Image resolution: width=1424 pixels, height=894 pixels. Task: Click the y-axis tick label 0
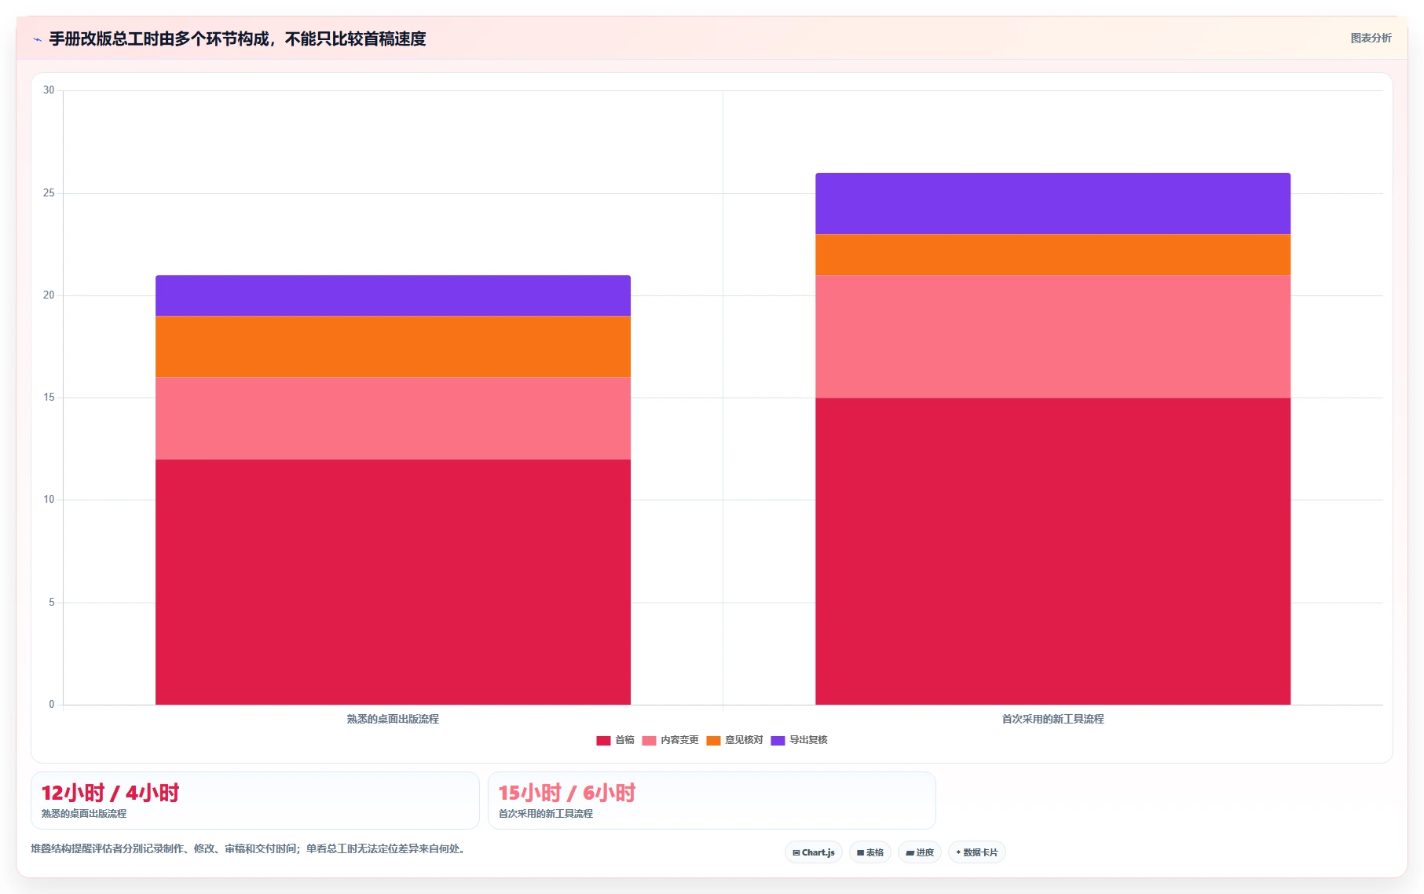tap(52, 705)
